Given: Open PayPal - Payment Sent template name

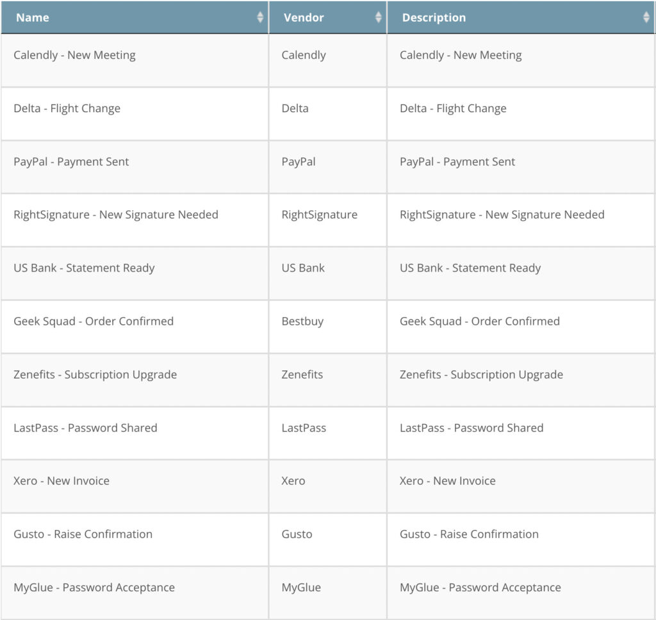Looking at the screenshot, I should point(71,161).
